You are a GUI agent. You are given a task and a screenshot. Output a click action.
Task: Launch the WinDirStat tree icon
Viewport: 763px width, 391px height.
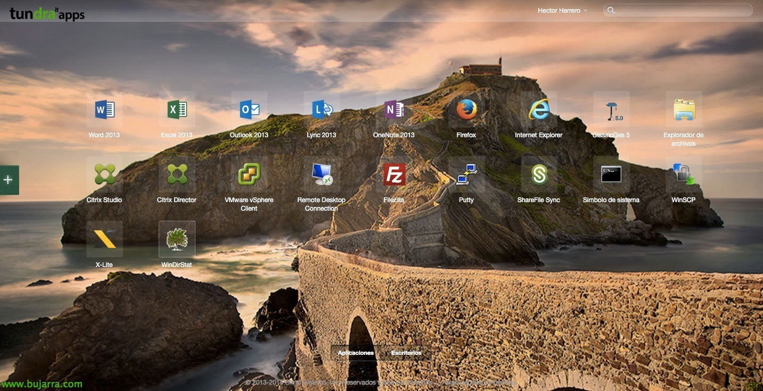tap(177, 239)
